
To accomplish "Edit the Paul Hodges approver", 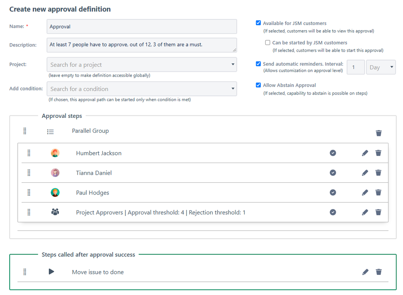I will 365,192.
